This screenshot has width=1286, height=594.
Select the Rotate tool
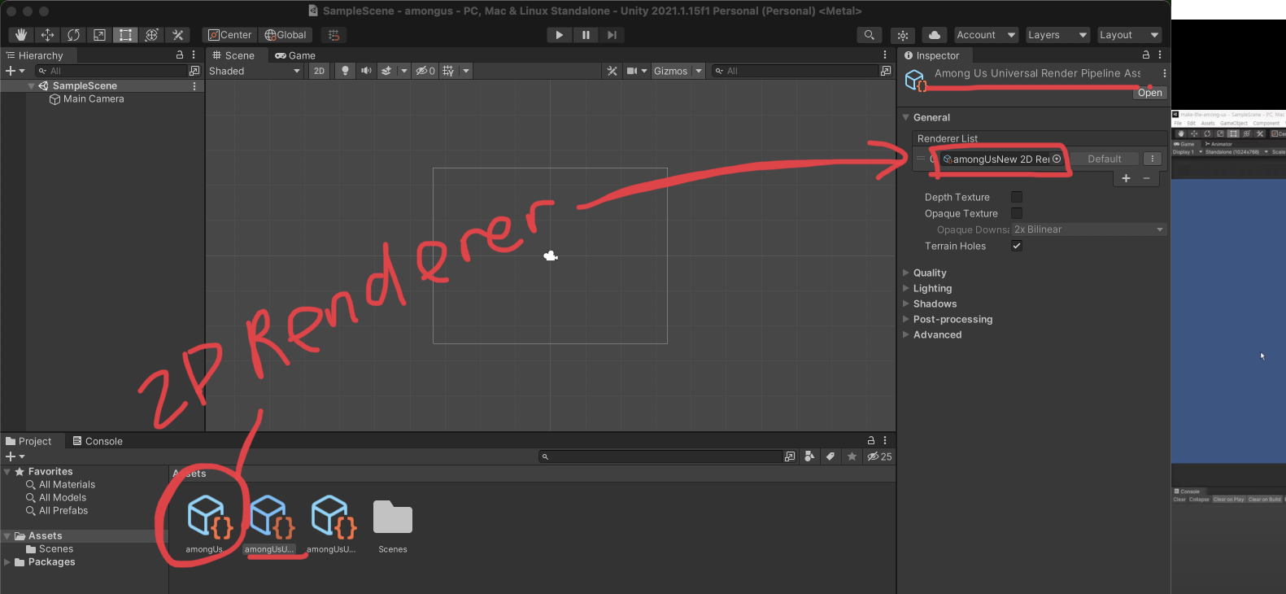(73, 35)
